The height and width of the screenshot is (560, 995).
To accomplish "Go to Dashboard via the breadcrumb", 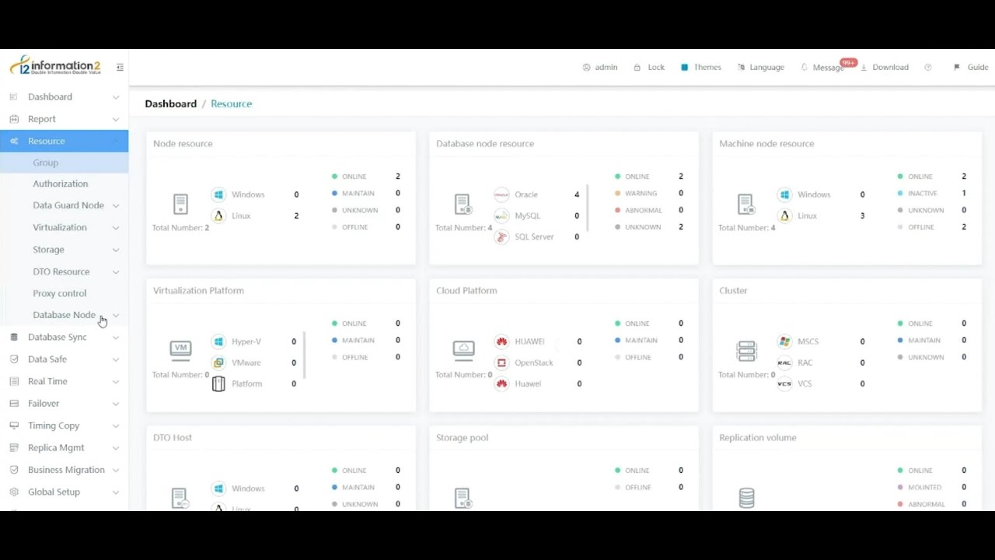I will (x=170, y=103).
